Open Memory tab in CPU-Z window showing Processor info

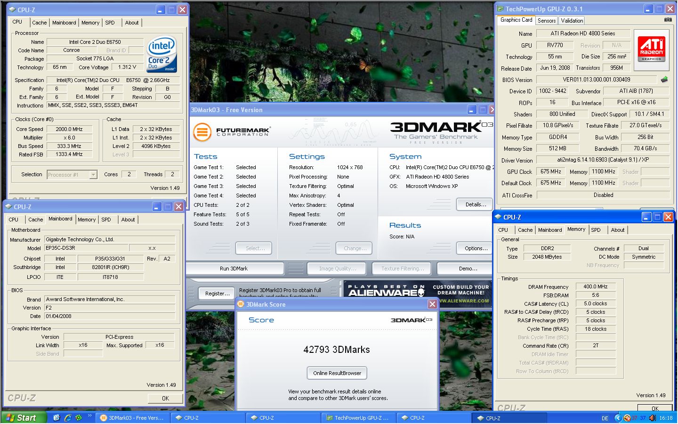(x=90, y=23)
